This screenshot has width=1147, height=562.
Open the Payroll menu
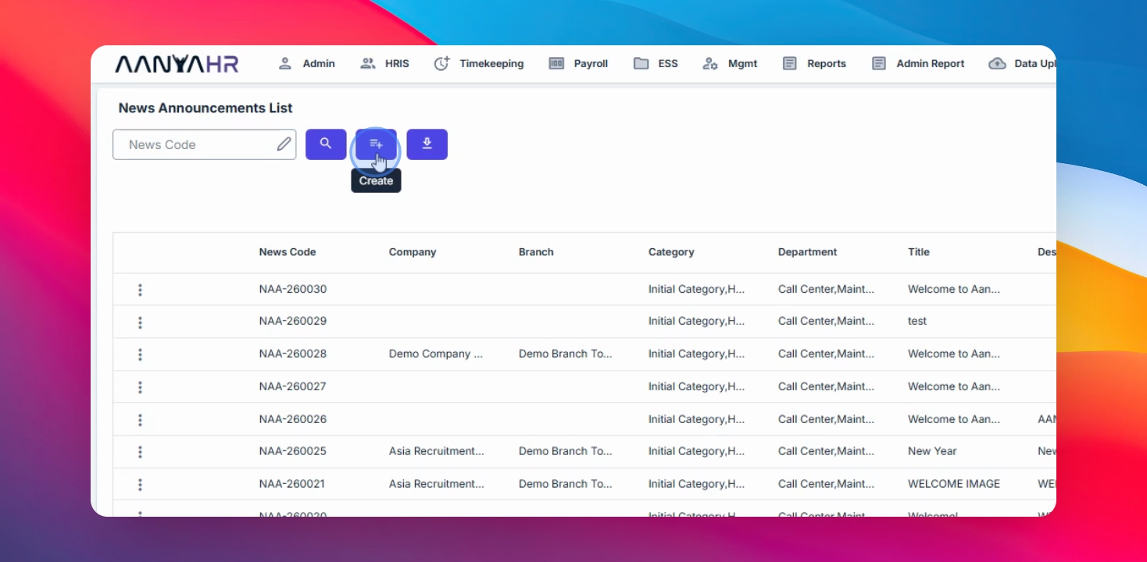pos(578,64)
